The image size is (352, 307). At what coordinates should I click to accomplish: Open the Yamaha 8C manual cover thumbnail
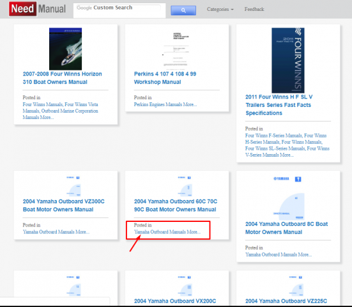point(288,198)
